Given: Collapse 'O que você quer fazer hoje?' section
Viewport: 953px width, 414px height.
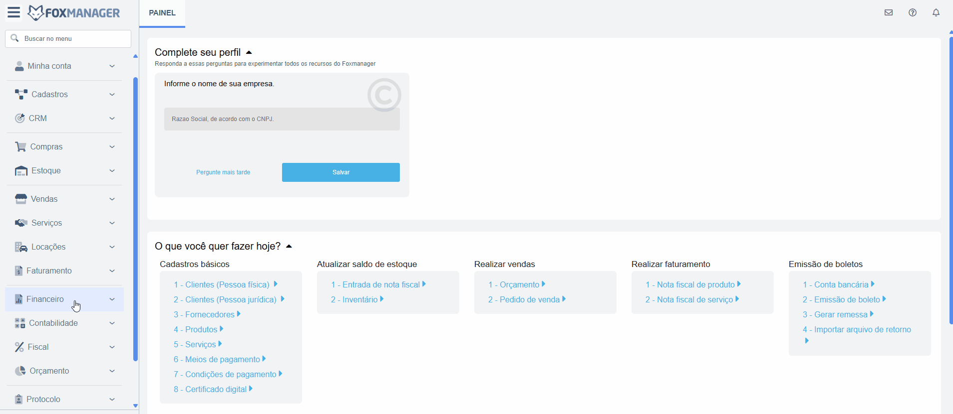Looking at the screenshot, I should pos(289,246).
